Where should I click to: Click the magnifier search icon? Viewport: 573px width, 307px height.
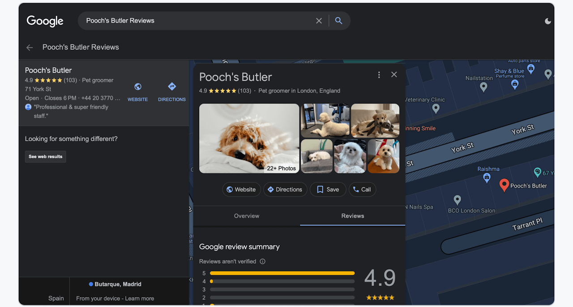tap(338, 21)
